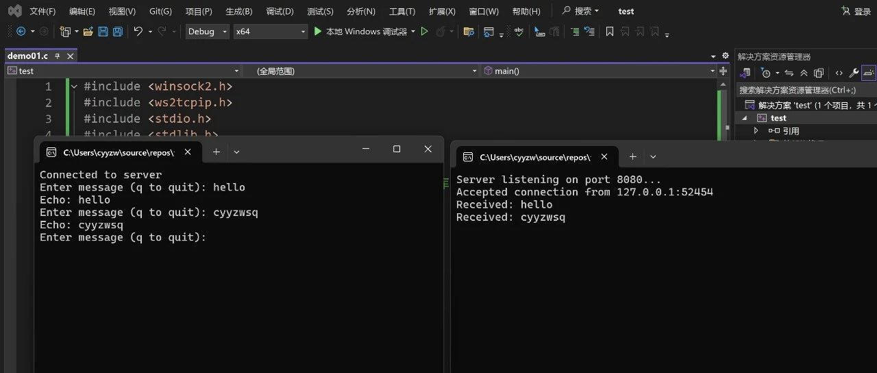The image size is (877, 373).
Task: Open the Git(G) menu
Action: point(161,12)
